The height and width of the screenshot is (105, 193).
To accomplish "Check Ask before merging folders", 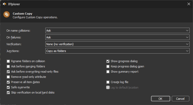I will pyautogui.click(x=8, y=66).
